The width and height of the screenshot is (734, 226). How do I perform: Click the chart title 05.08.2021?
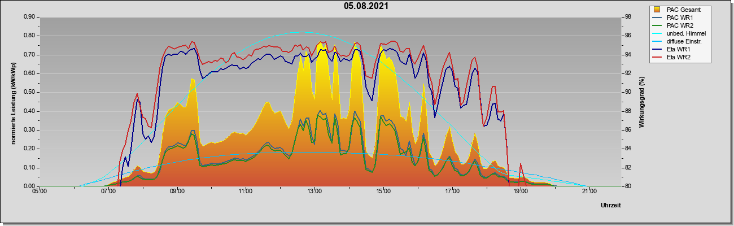[366, 6]
